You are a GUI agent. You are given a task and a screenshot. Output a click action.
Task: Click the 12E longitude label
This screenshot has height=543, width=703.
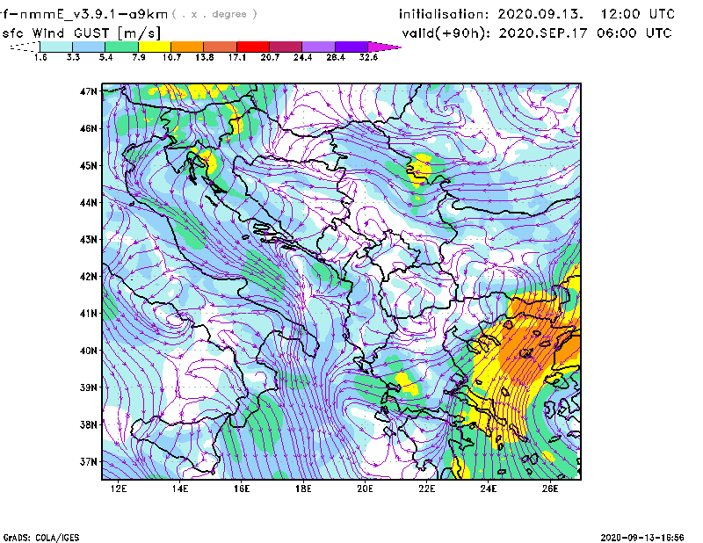tap(119, 489)
